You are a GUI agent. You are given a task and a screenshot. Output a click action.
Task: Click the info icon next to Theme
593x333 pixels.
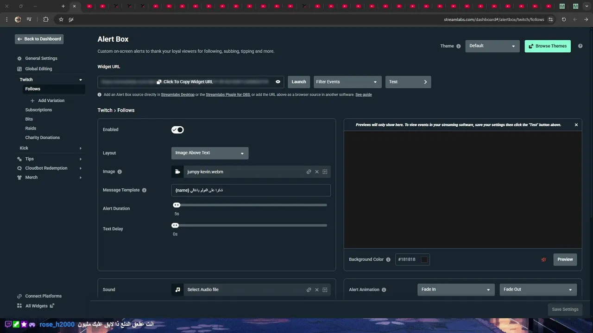(x=459, y=46)
